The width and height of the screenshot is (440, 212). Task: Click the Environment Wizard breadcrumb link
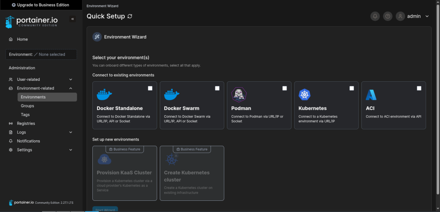[x=102, y=6]
